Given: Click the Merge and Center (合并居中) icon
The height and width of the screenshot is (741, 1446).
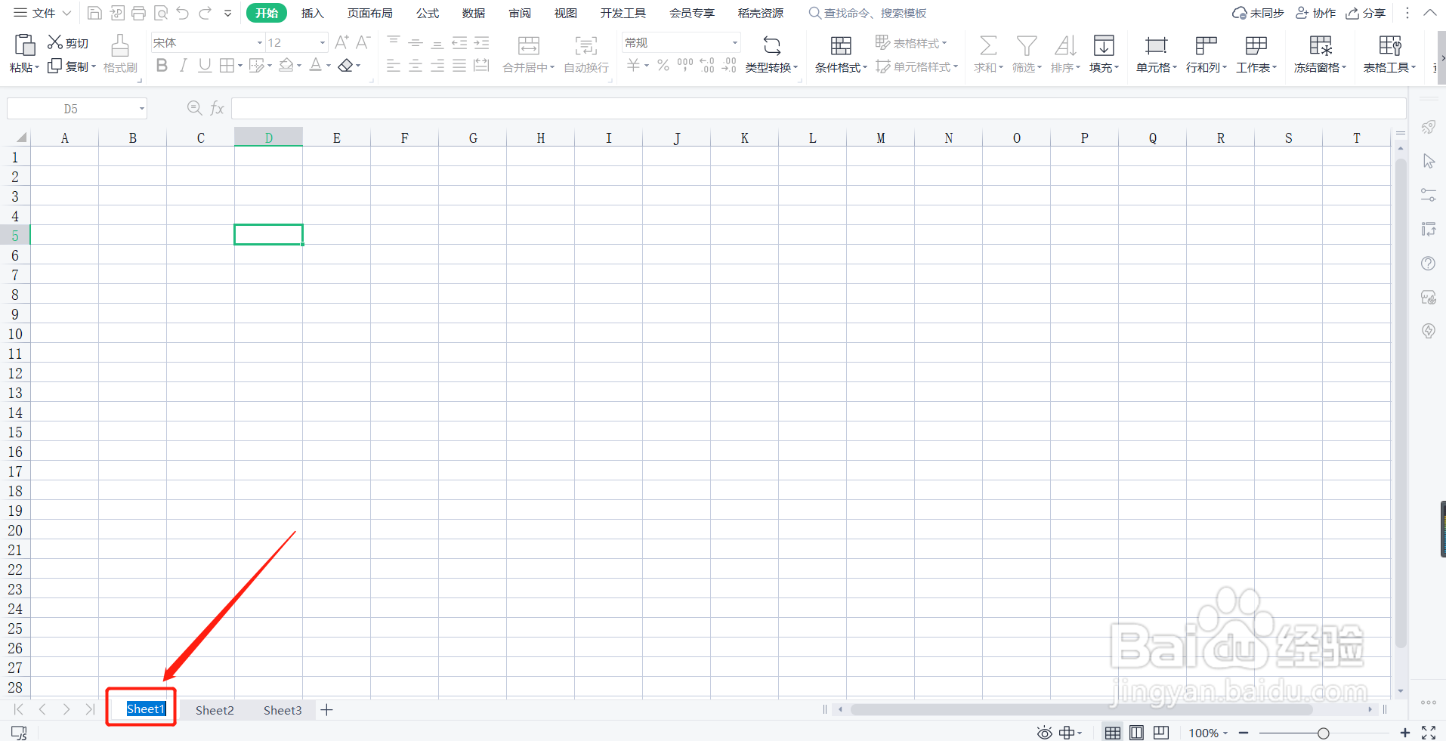Looking at the screenshot, I should click(x=528, y=46).
